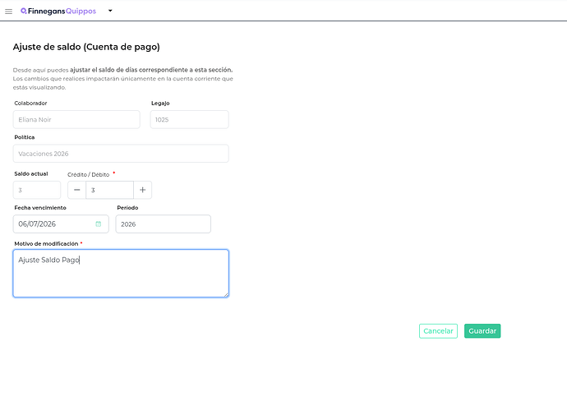
Task: Click the Motivo de modificación text area
Action: point(121,274)
